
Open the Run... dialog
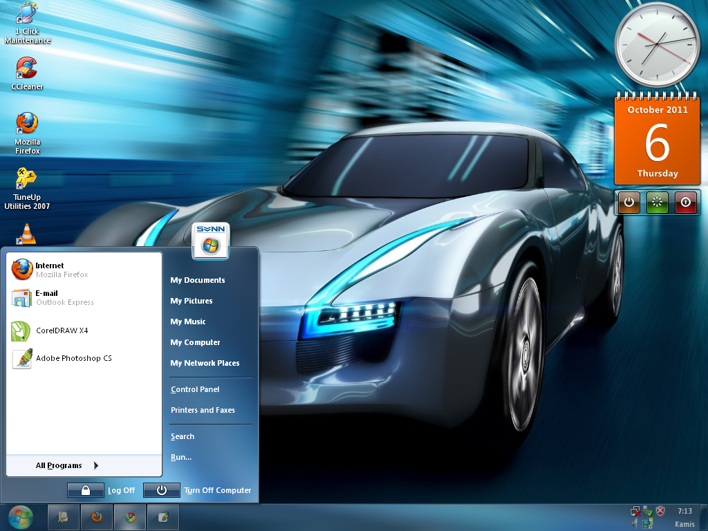tap(181, 457)
